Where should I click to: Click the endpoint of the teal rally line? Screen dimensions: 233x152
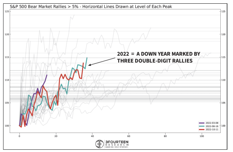[87, 58]
